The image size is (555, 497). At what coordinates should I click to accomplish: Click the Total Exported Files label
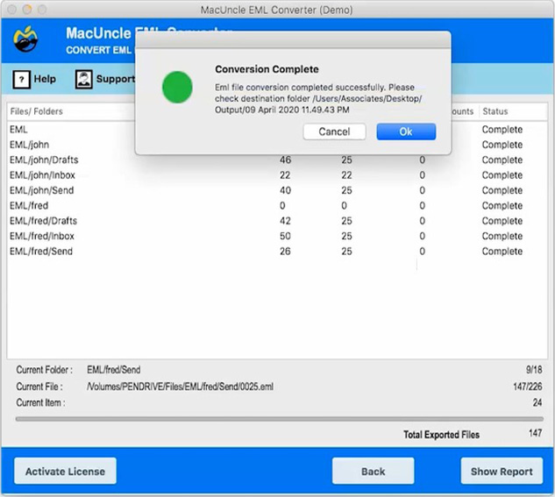pyautogui.click(x=441, y=435)
